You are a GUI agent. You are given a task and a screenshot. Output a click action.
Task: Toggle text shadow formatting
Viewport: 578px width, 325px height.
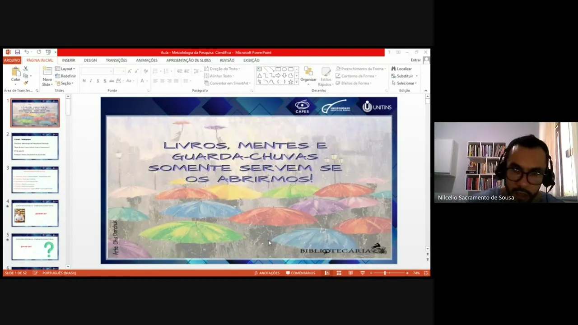105,81
